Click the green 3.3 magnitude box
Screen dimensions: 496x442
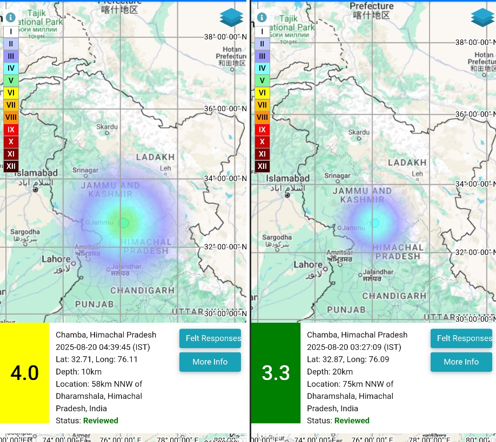point(276,373)
